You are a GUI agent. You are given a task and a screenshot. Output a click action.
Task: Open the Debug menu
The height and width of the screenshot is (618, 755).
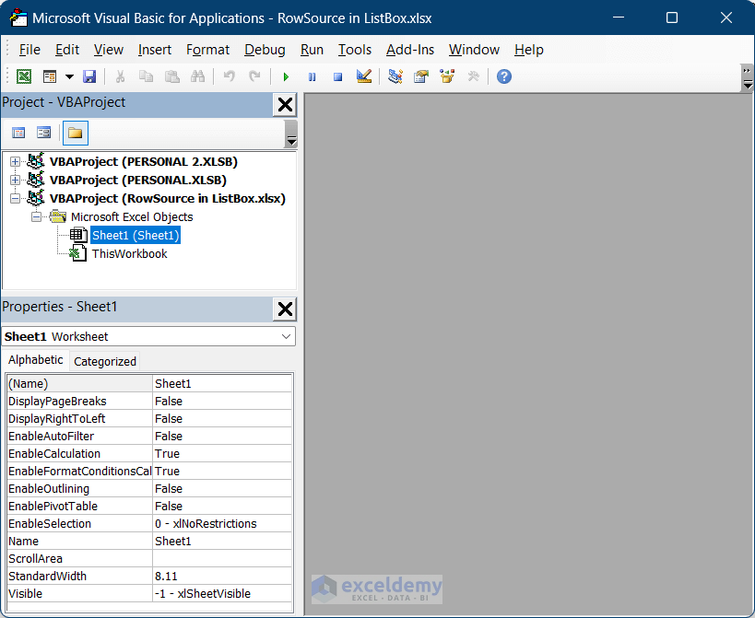265,50
